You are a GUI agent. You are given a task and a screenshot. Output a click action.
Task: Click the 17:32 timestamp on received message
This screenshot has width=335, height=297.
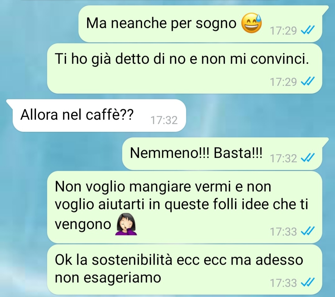[164, 120]
